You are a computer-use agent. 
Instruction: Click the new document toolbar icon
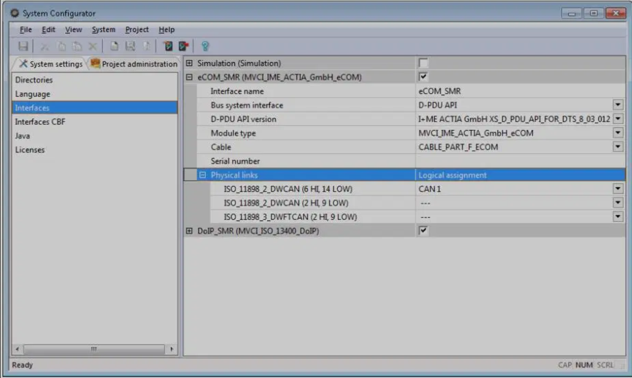114,46
